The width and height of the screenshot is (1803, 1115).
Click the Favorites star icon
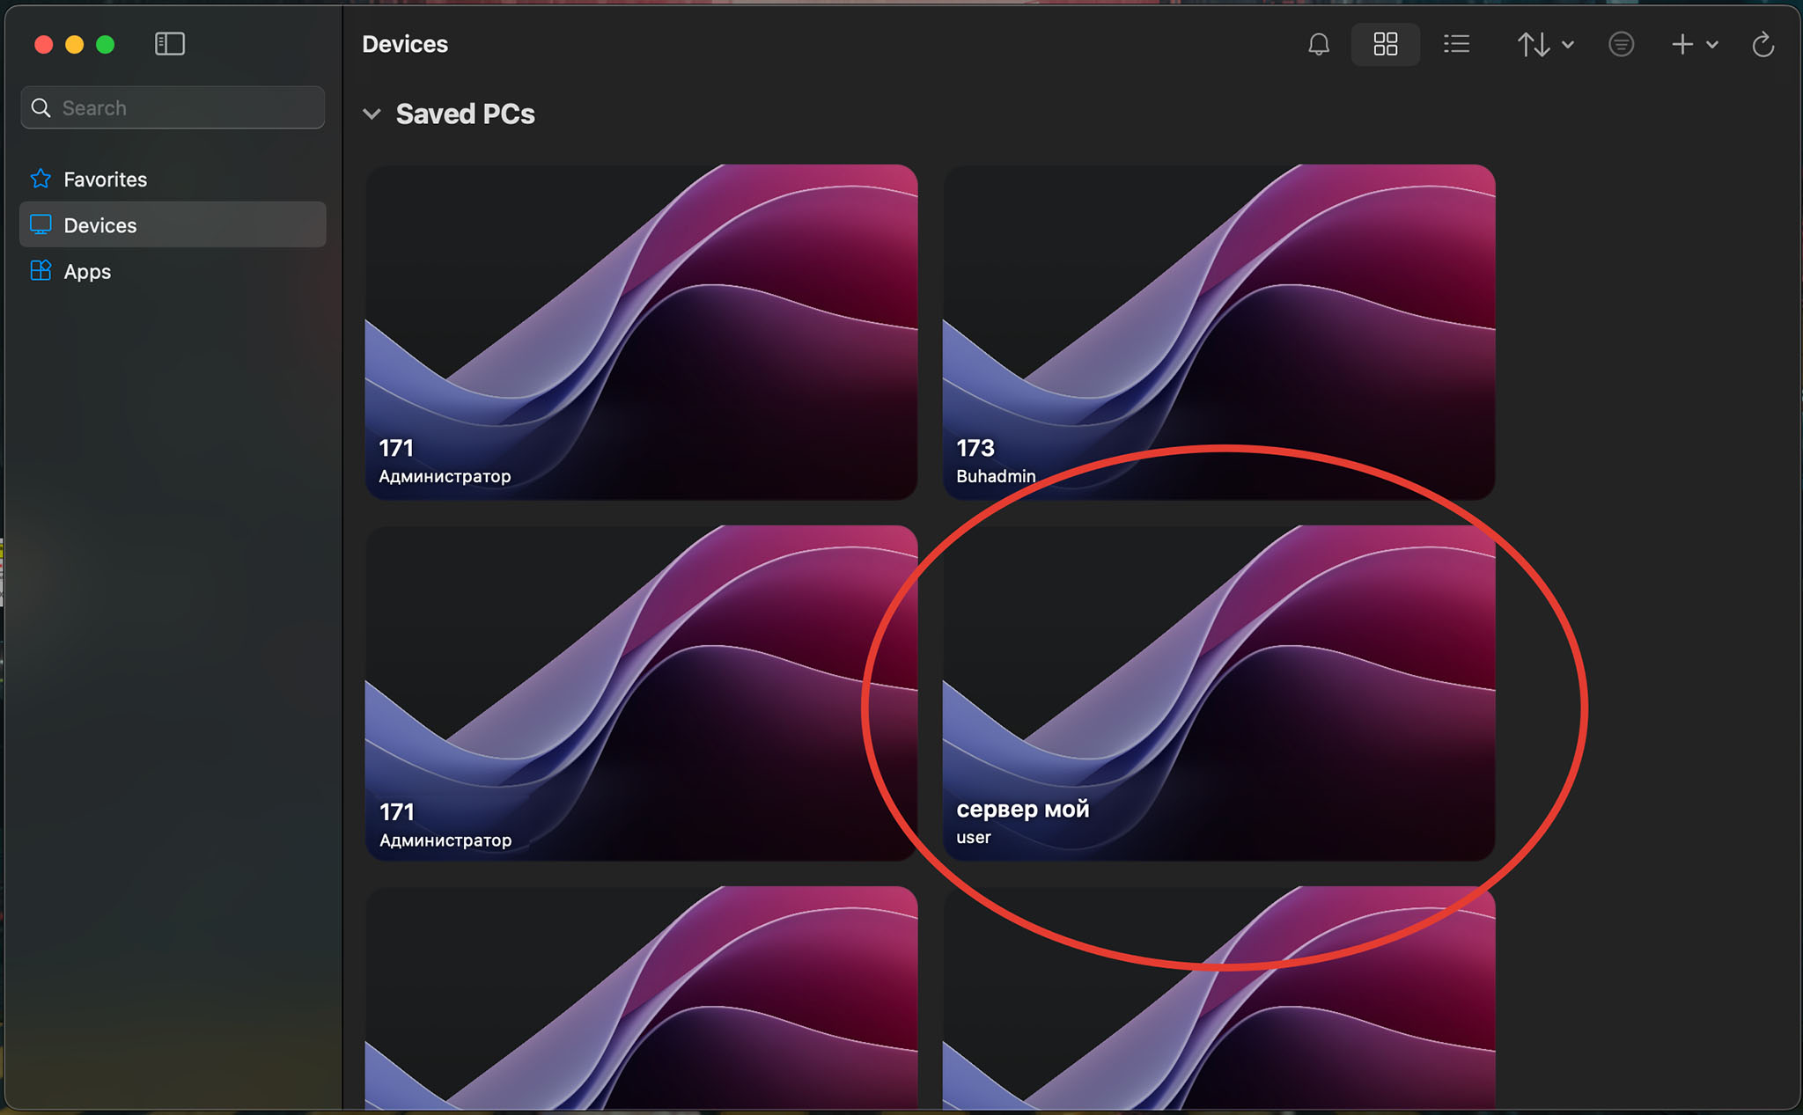click(40, 179)
